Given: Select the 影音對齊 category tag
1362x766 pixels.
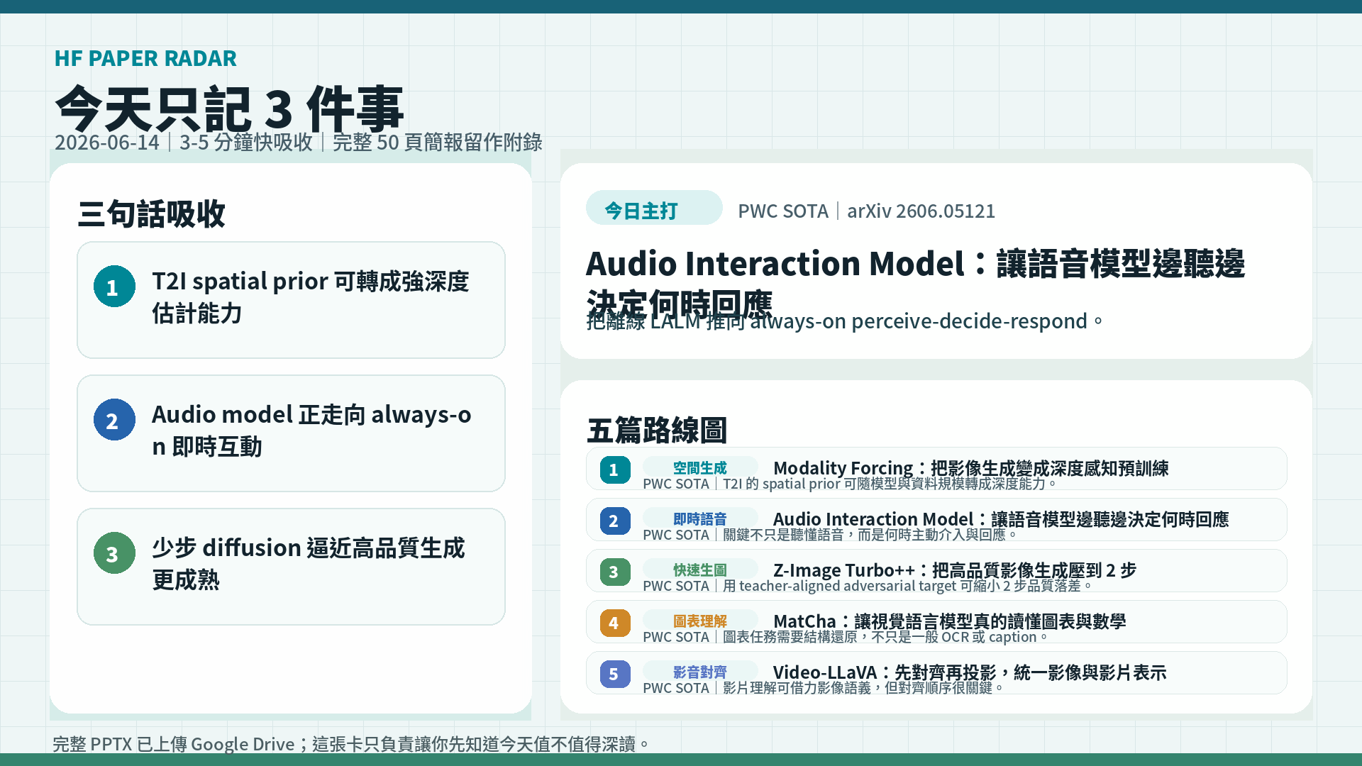Looking at the screenshot, I should point(700,672).
